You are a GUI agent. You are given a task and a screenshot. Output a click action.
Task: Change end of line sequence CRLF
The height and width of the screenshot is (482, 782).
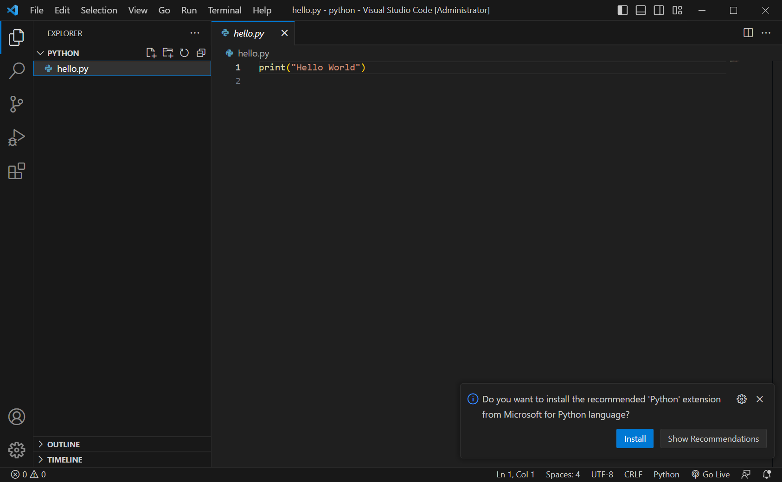pos(633,474)
